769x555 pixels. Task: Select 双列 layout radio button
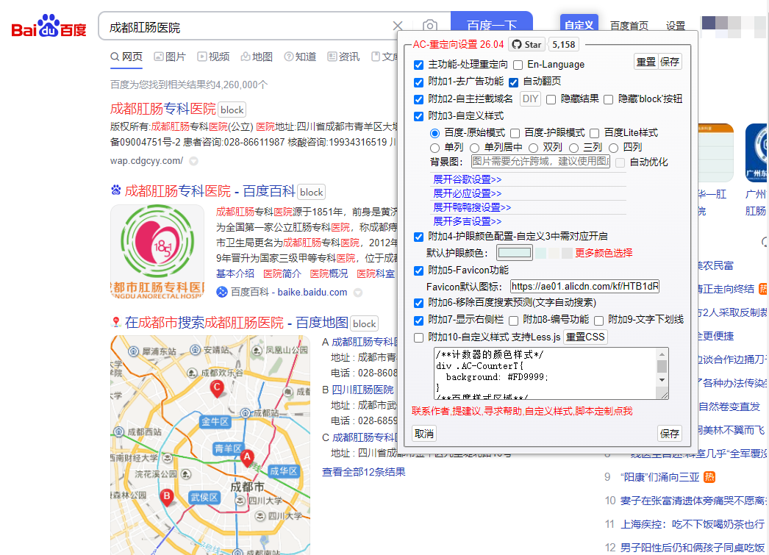(x=533, y=148)
